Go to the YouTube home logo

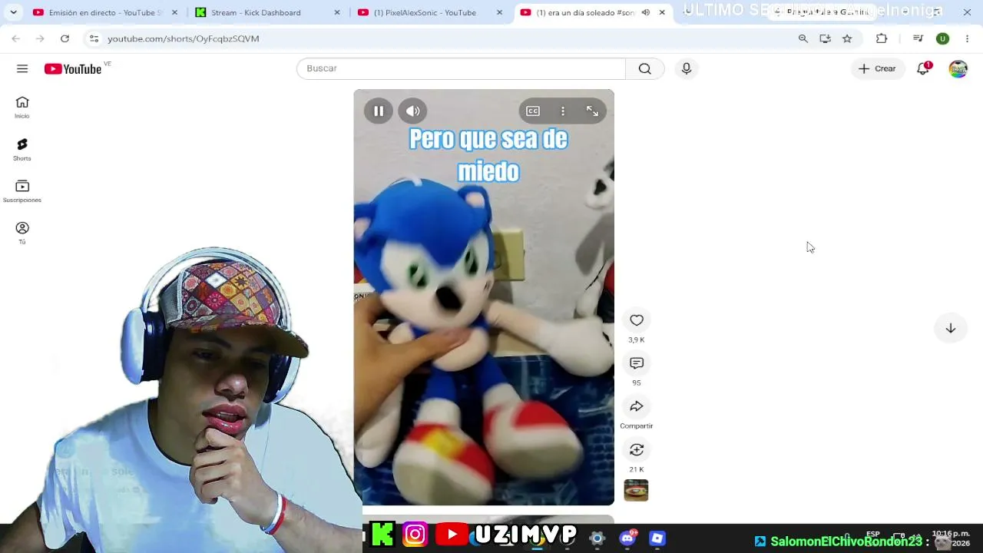click(73, 69)
